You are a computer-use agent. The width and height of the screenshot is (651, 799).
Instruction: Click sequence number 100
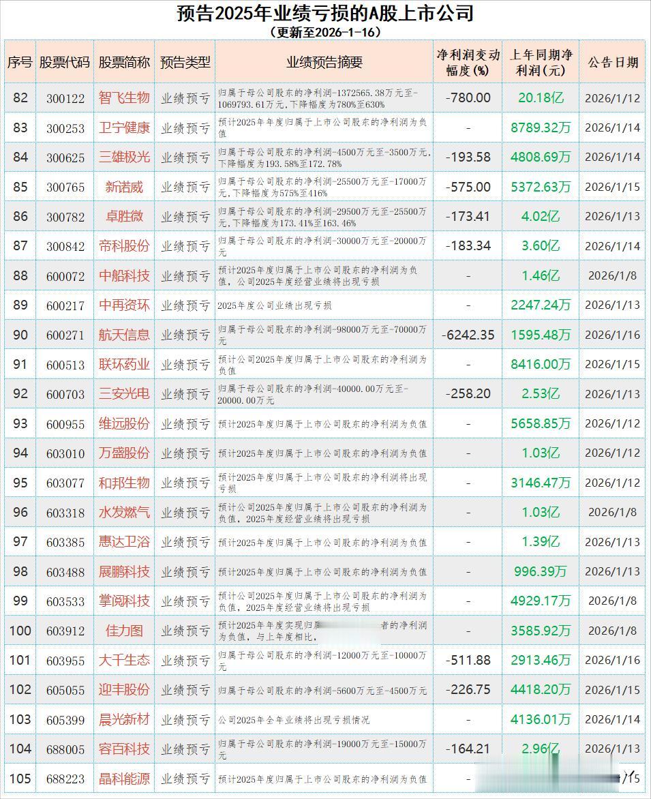tap(20, 631)
